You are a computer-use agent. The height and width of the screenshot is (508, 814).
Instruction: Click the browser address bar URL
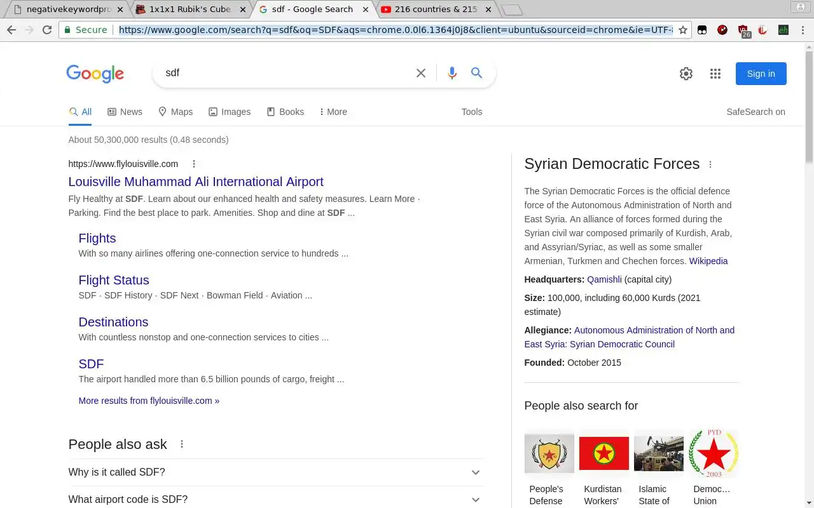click(x=396, y=30)
